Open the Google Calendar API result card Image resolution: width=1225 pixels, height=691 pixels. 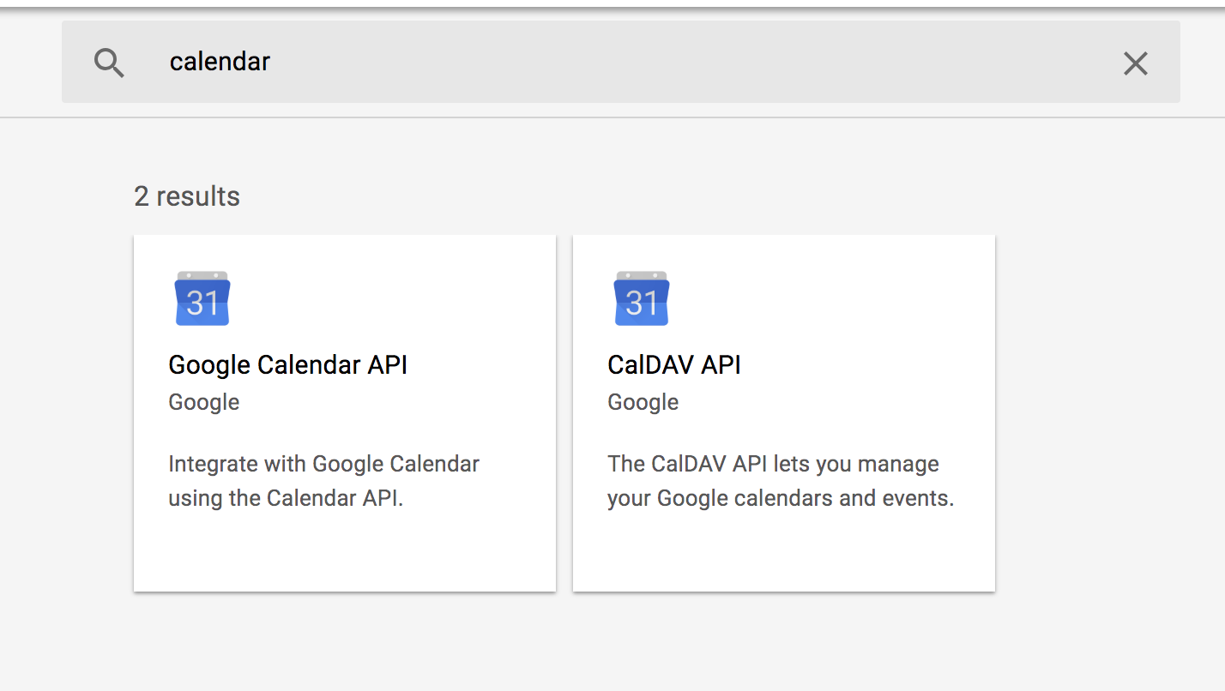pyautogui.click(x=345, y=413)
